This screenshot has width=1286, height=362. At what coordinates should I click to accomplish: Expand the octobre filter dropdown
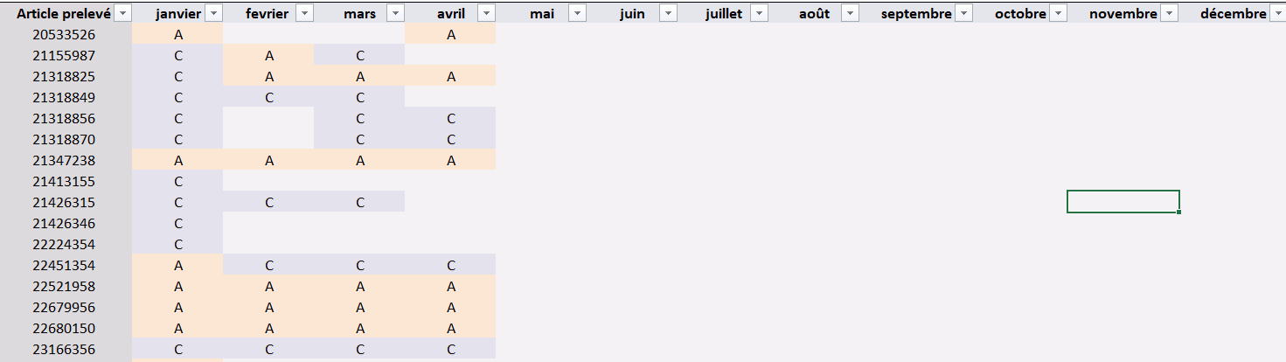(x=1058, y=13)
